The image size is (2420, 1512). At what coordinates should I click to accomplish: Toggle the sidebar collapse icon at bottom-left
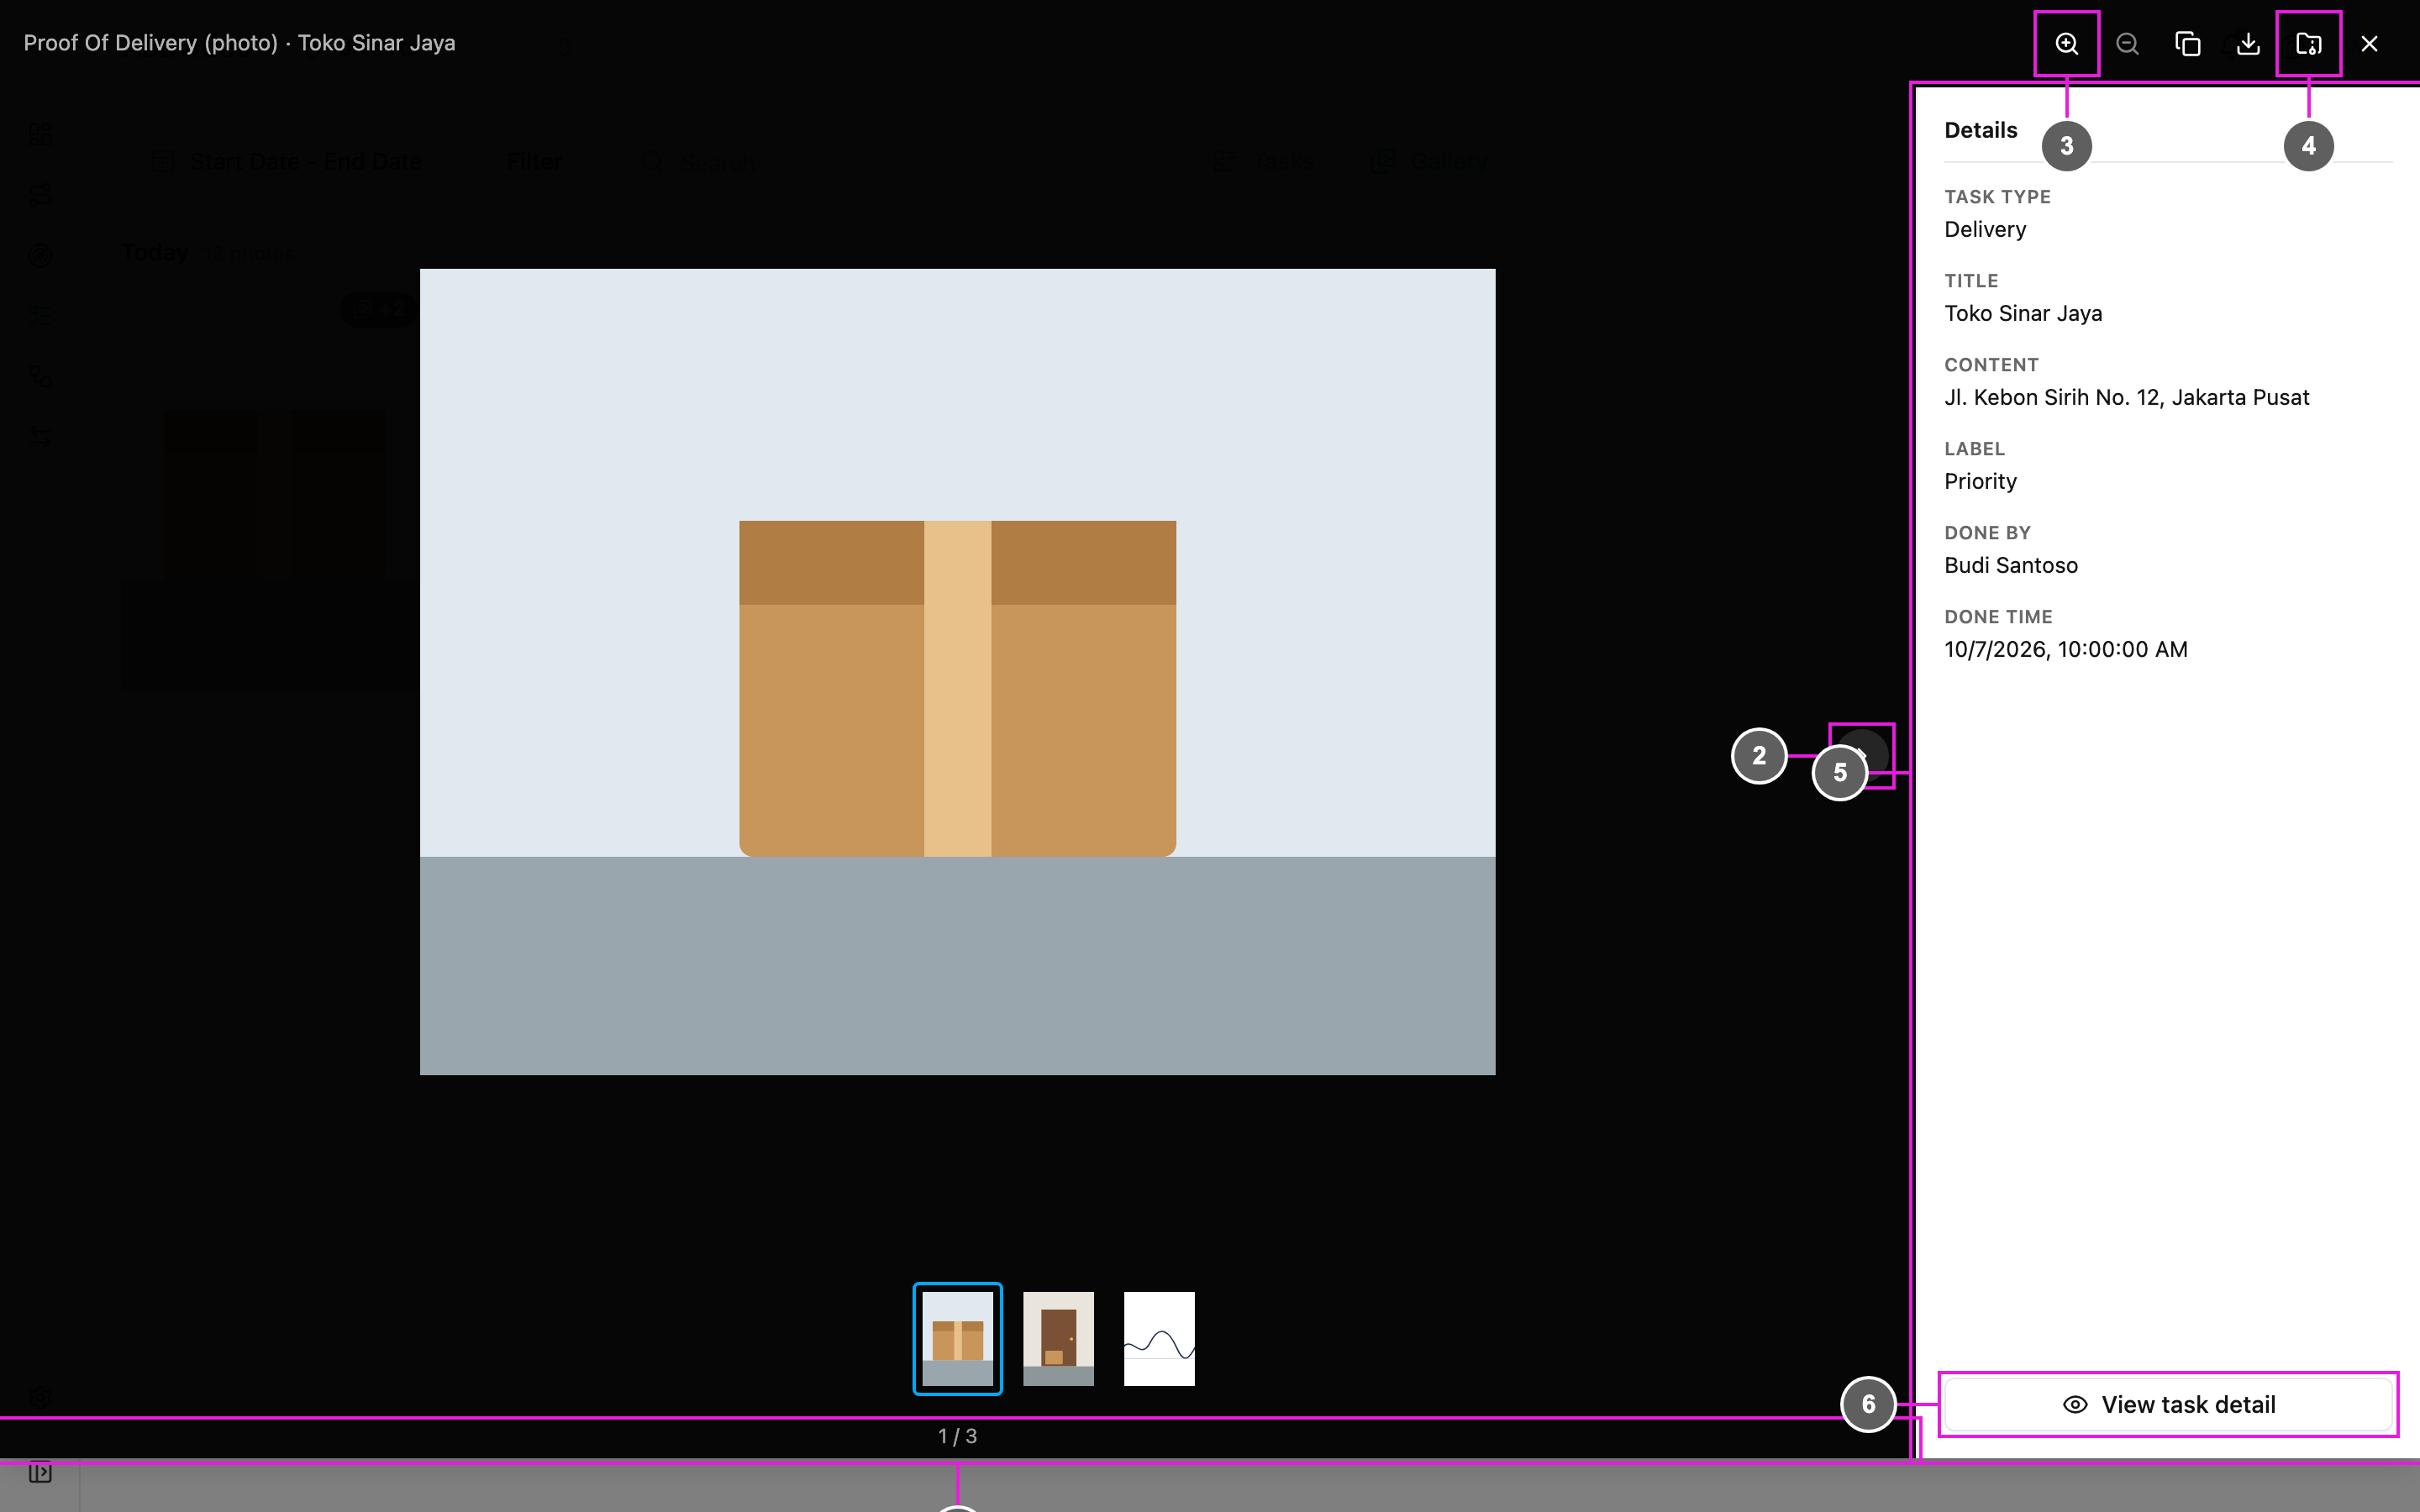pyautogui.click(x=40, y=1472)
